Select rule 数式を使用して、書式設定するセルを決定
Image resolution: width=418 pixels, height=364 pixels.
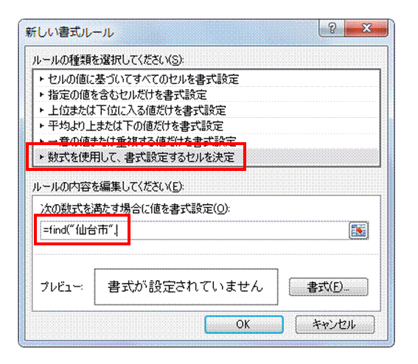(206, 157)
